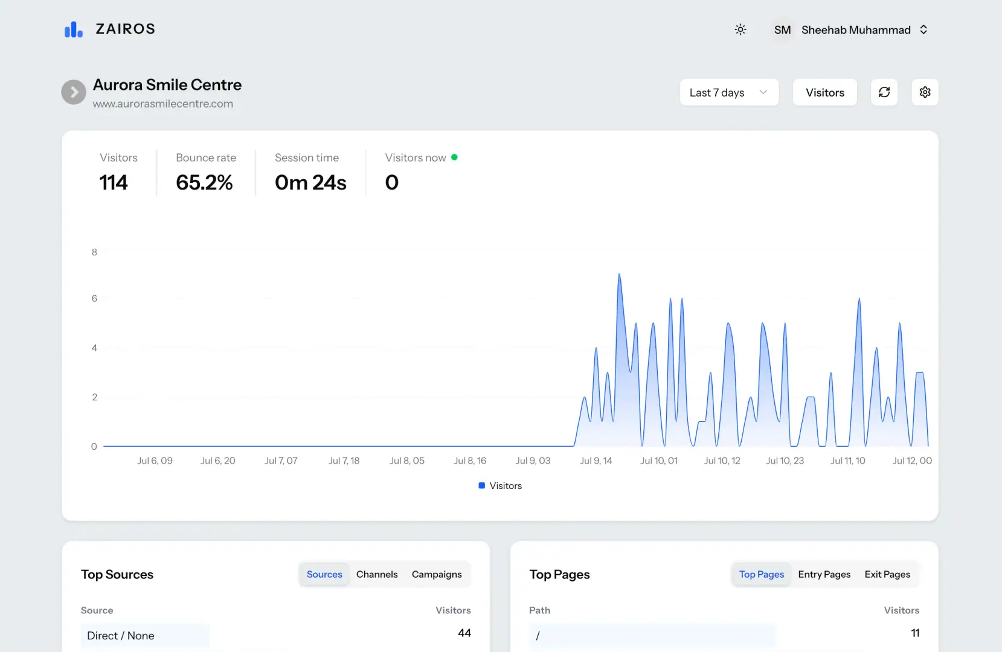Click the chart peak near Jul 9, 14
This screenshot has width=1002, height=652.
pyautogui.click(x=619, y=275)
